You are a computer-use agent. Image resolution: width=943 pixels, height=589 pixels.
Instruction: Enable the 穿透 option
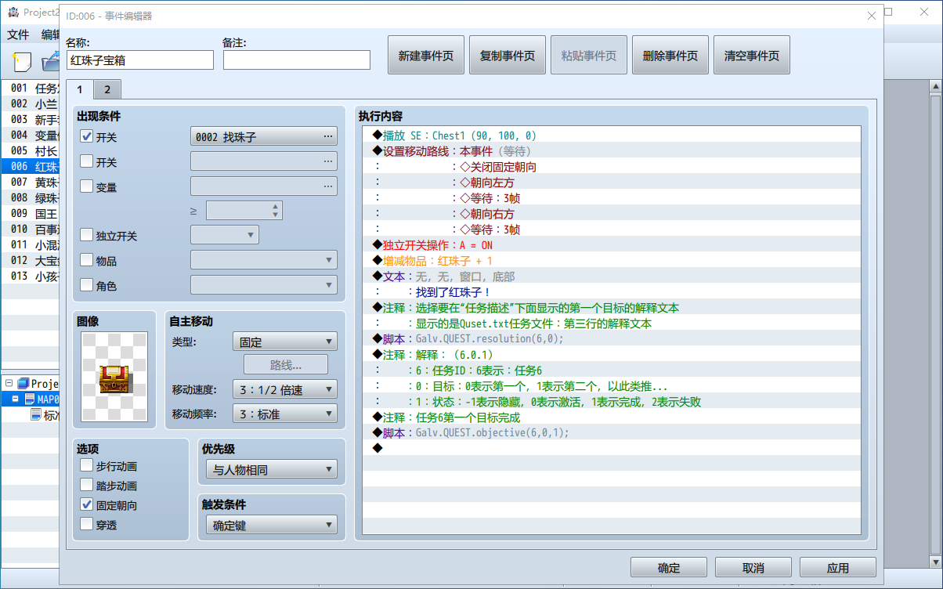(x=87, y=525)
